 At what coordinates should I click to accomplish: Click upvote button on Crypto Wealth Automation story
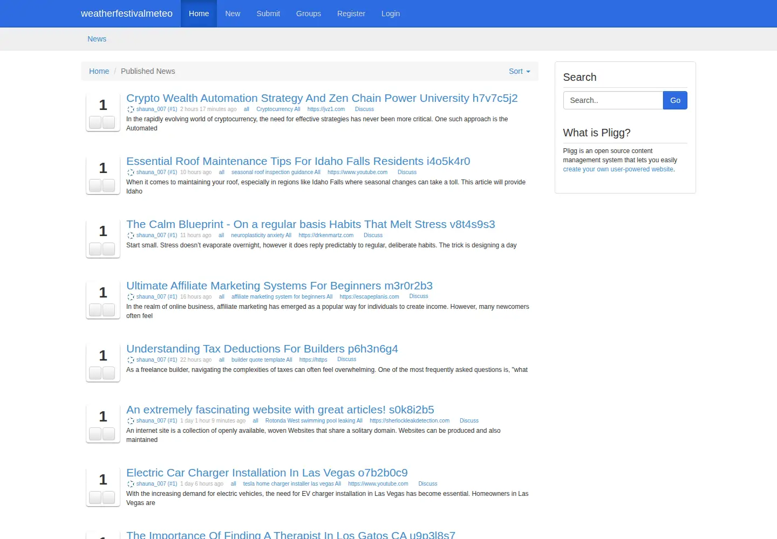pos(96,122)
